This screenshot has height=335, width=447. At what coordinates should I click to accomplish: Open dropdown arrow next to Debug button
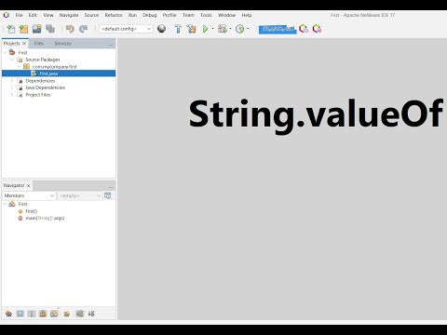pos(230,29)
